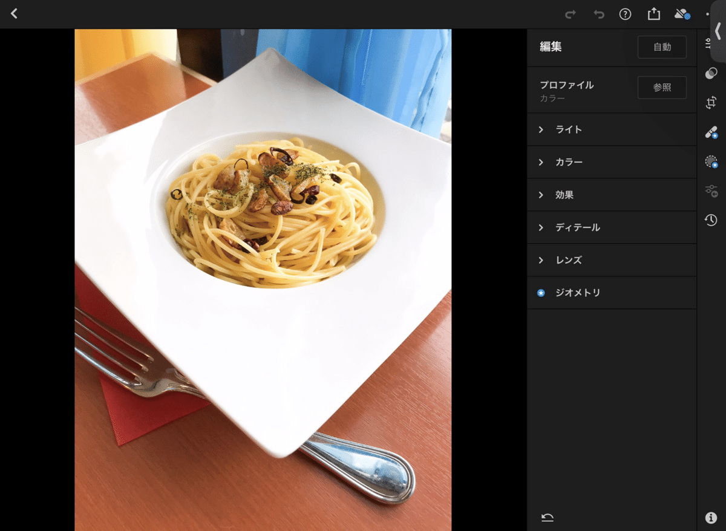Expand the カラー section
The image size is (726, 531).
tap(612, 162)
